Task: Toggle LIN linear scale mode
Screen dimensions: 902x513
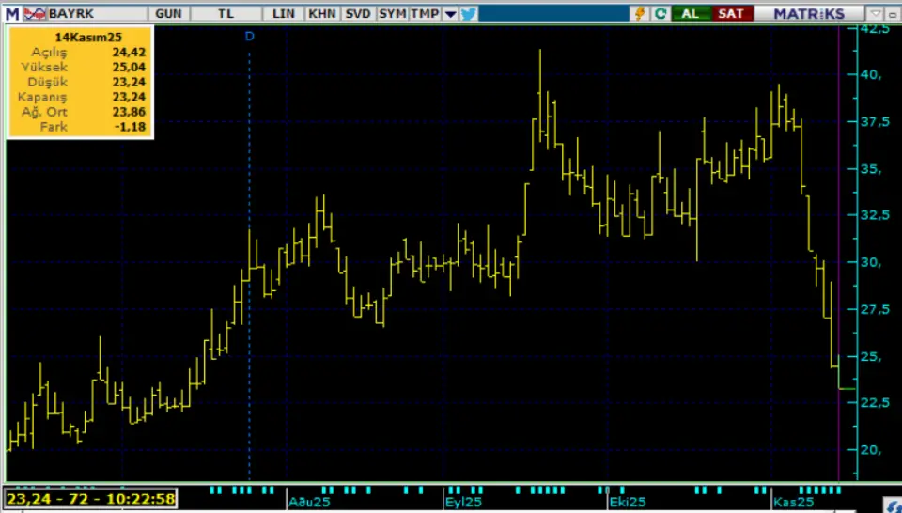Action: coord(283,13)
